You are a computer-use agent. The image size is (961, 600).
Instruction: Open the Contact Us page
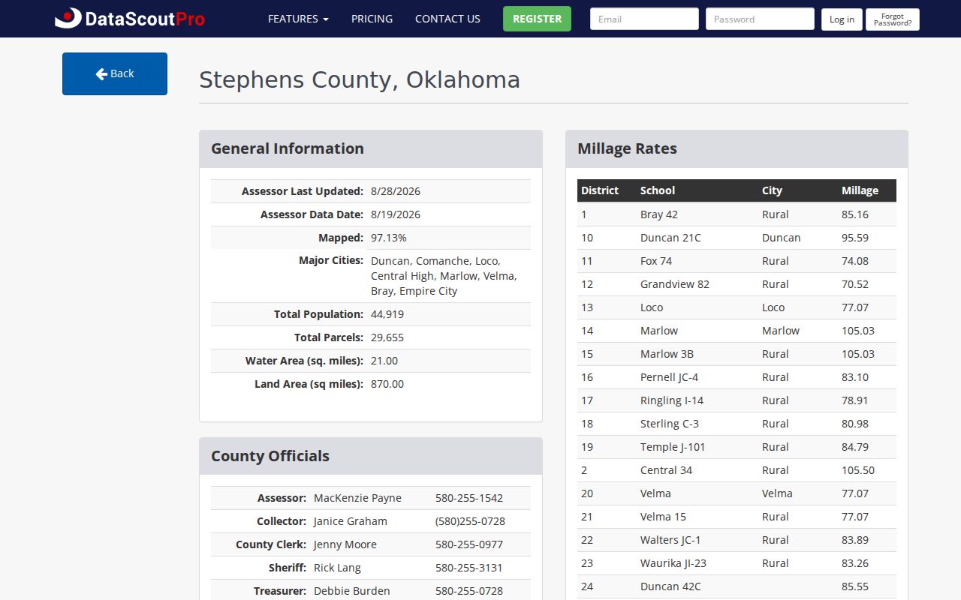(447, 19)
